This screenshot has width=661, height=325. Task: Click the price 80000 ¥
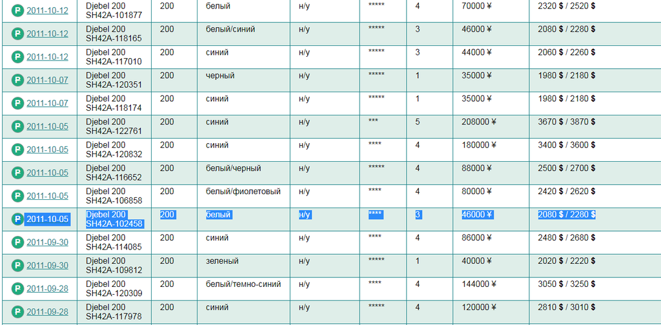coord(477,192)
